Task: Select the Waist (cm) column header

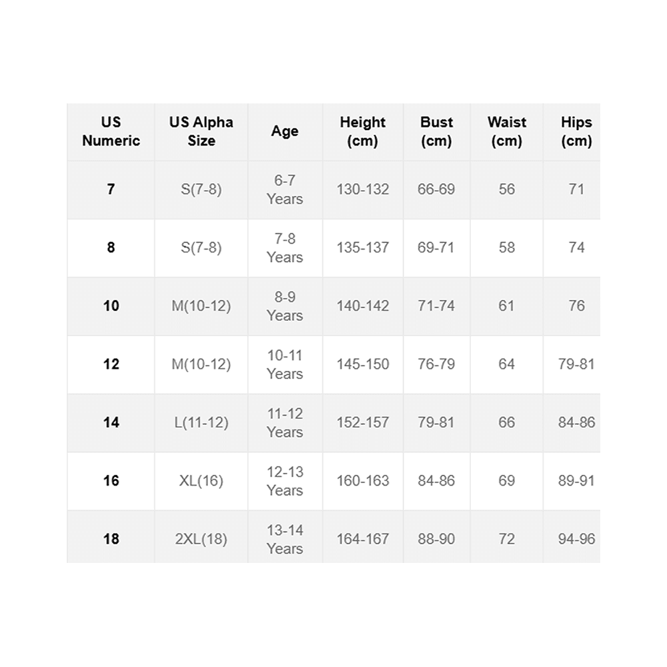Action: pyautogui.click(x=507, y=131)
